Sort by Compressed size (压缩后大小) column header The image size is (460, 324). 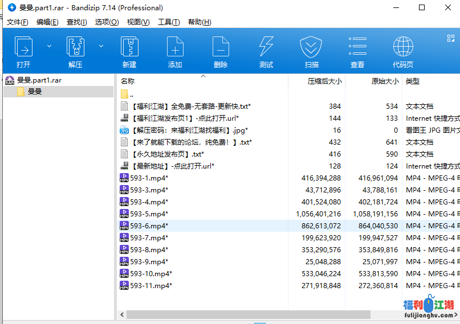point(324,81)
